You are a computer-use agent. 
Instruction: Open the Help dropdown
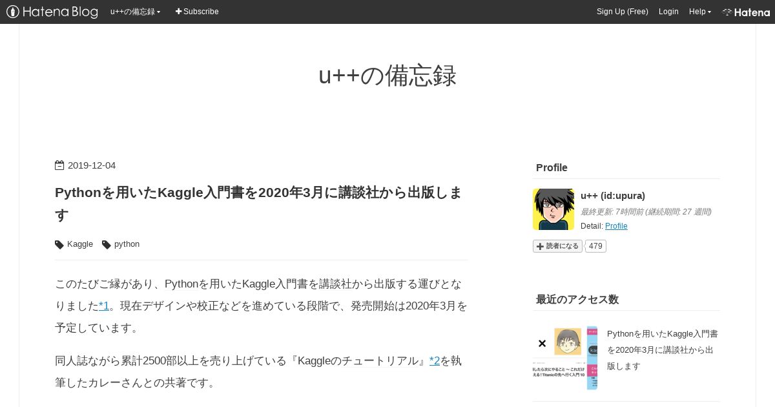coord(699,12)
